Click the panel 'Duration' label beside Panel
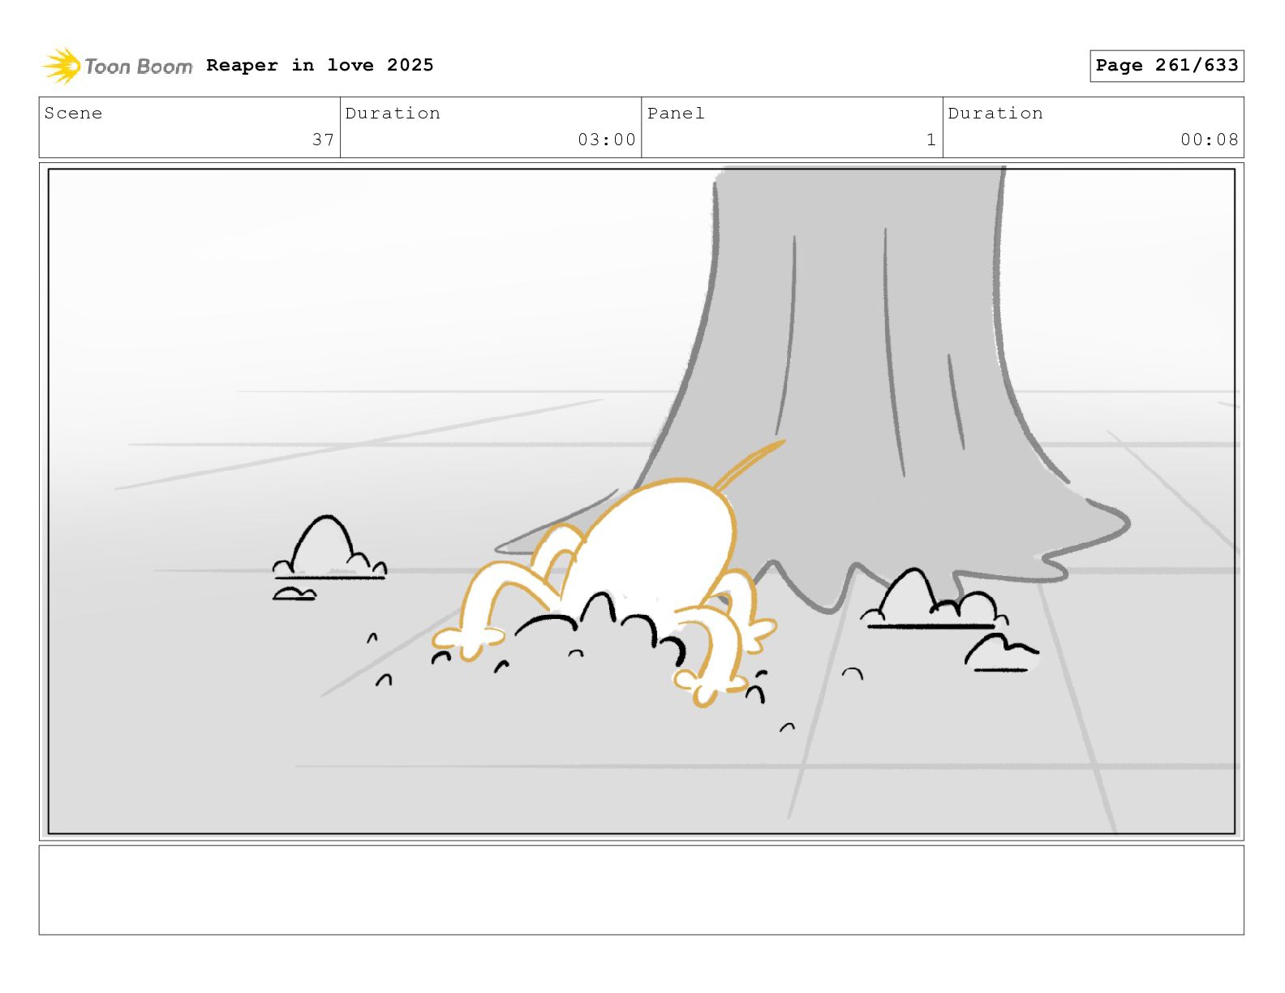The height and width of the screenshot is (993, 1285). pyautogui.click(x=995, y=114)
